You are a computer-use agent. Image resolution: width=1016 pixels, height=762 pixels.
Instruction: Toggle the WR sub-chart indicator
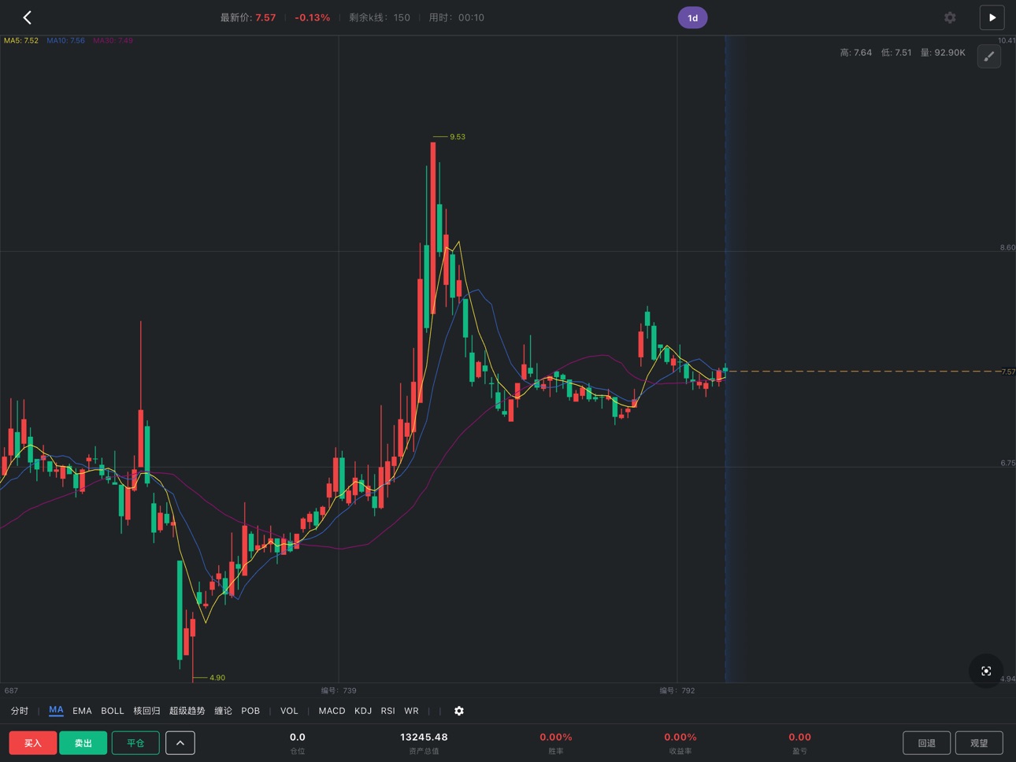coord(411,711)
